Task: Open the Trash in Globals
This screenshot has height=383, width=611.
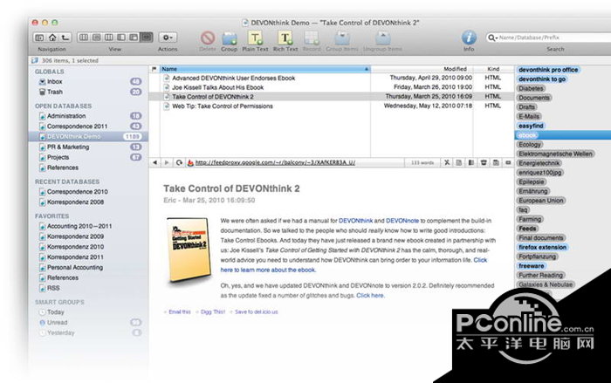Action: tap(54, 92)
